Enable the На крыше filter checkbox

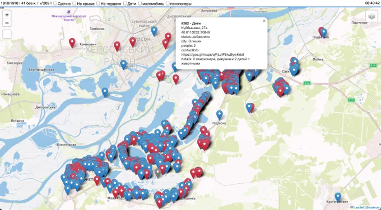point(75,3)
